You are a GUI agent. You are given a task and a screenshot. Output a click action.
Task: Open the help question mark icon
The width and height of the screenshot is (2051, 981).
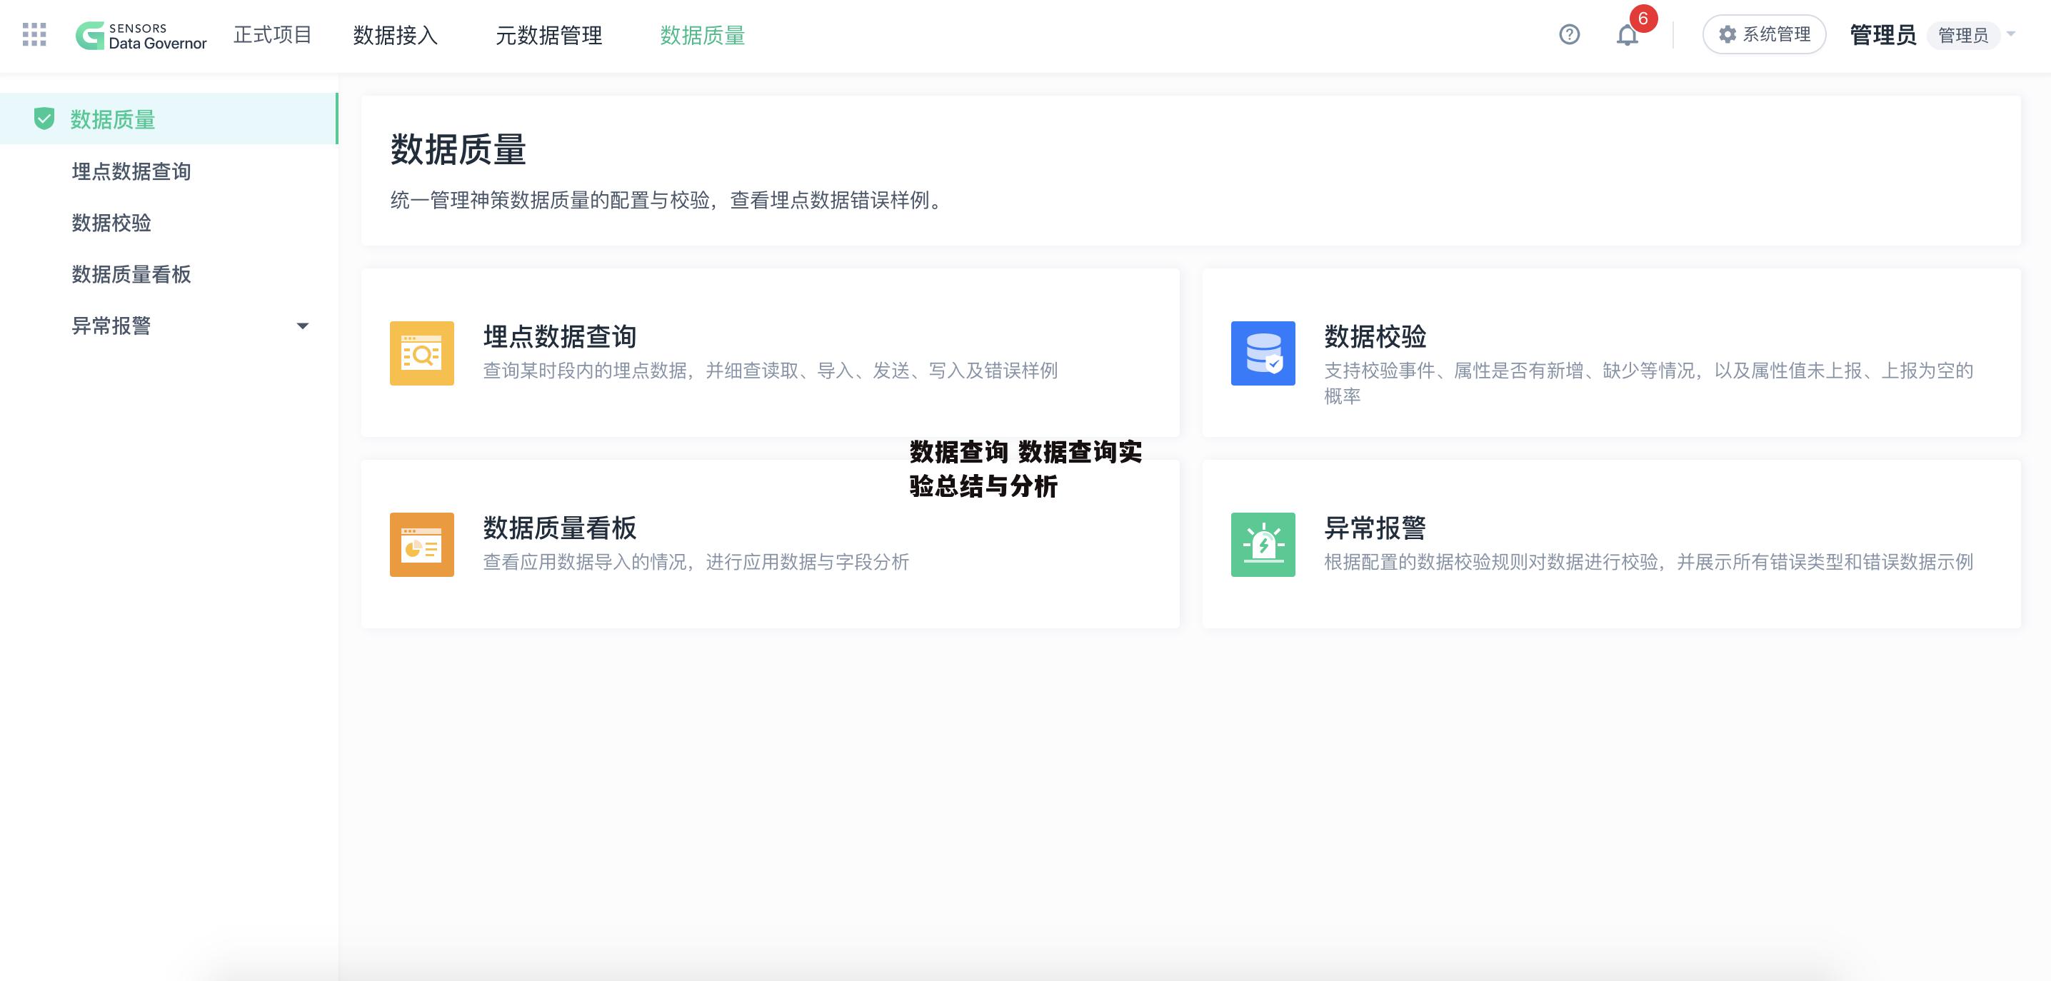(1569, 35)
